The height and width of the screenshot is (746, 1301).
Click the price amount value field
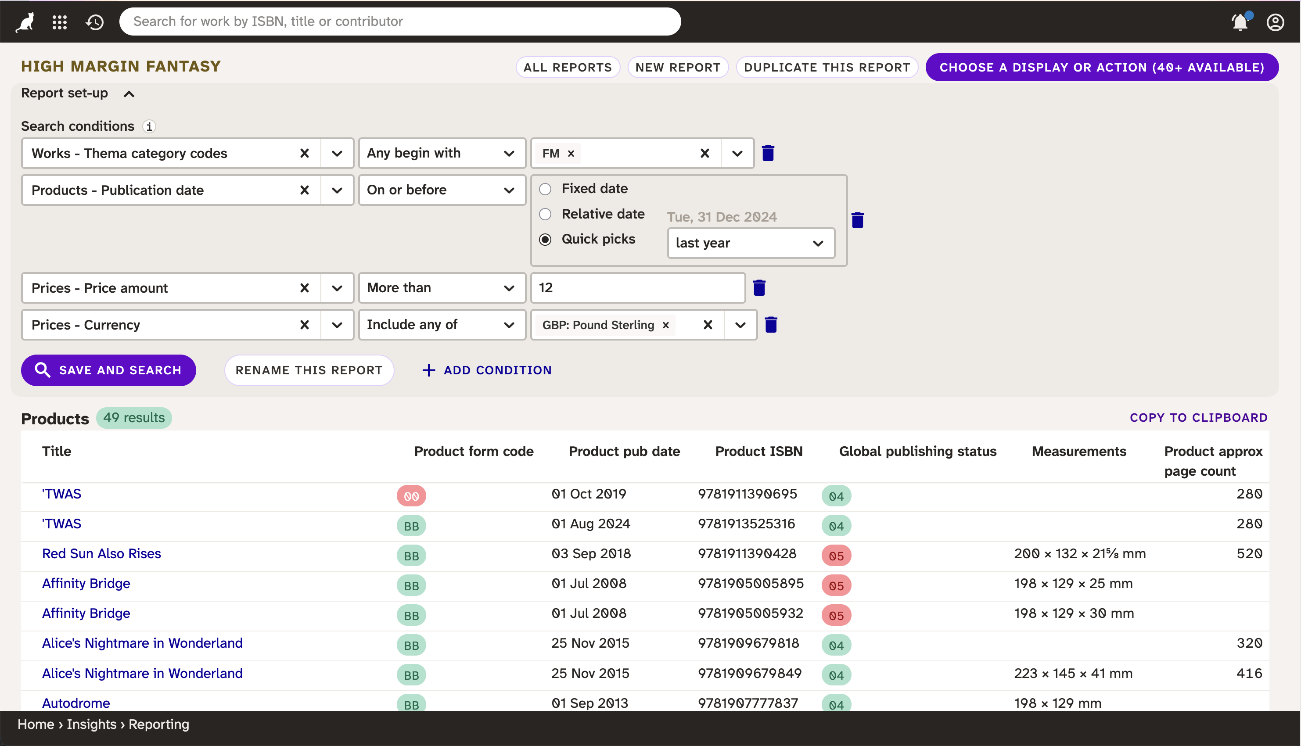(x=637, y=288)
